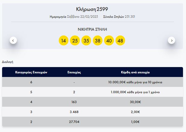The height and width of the screenshot is (132, 186).
Task: Select the yellow ball numbered 25
Action: 75,41
